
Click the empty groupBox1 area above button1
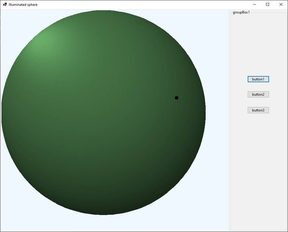coord(258,44)
